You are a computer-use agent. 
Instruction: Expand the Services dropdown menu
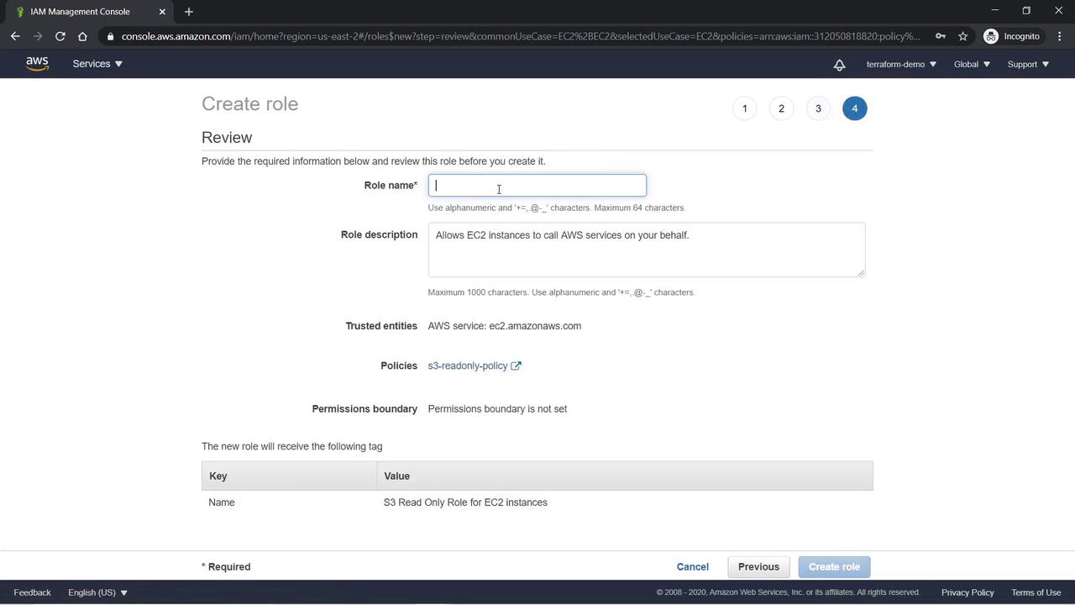click(97, 64)
